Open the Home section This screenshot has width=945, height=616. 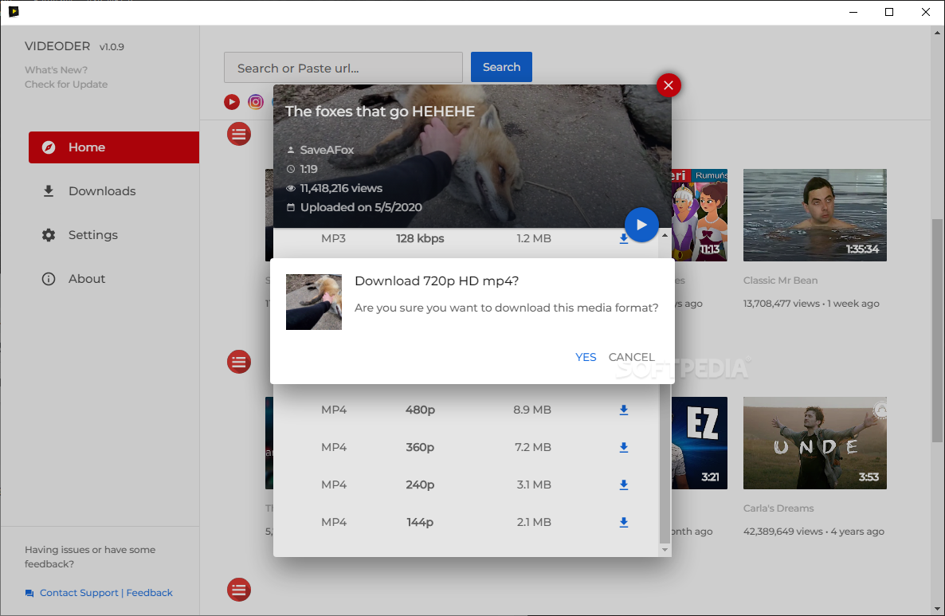pyautogui.click(x=114, y=147)
